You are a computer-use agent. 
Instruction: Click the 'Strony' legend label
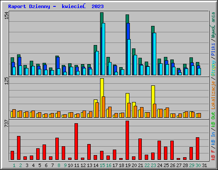(213, 68)
